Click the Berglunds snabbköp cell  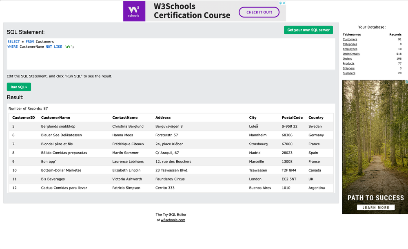(x=58, y=126)
